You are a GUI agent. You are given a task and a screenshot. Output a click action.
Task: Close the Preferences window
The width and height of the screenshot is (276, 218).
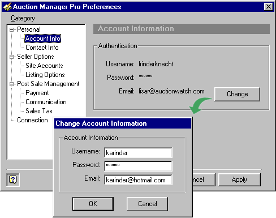click(269, 7)
